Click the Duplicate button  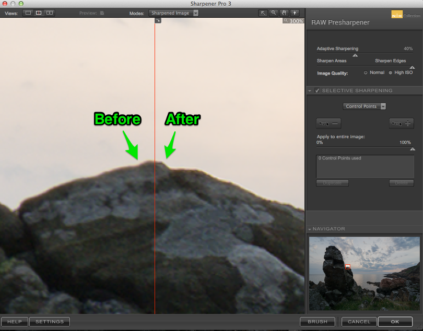pyautogui.click(x=332, y=183)
